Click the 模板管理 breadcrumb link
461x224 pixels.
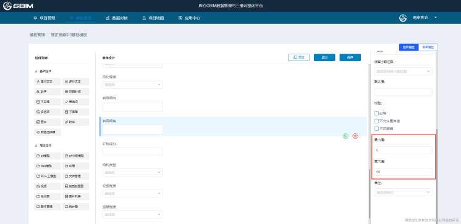pos(37,35)
